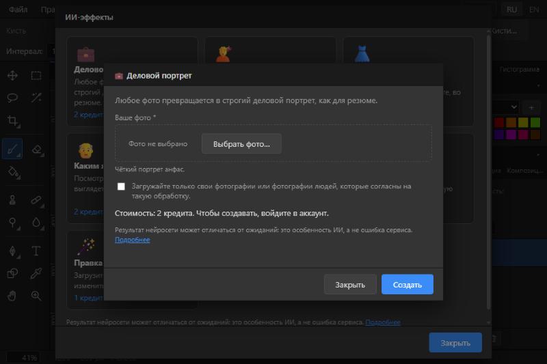Pick the purple color swatch
Viewport: 547px width, 364px height.
499,134
